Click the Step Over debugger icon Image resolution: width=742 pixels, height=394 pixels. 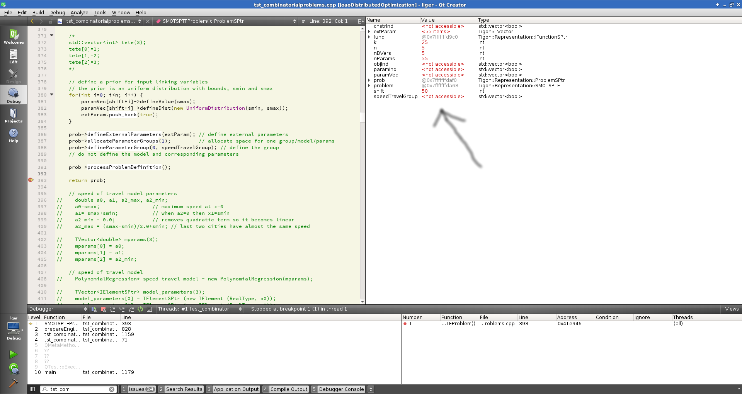[x=112, y=309]
